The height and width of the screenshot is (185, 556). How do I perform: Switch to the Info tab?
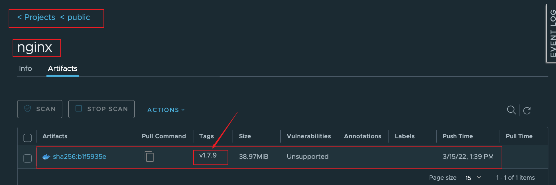coord(25,68)
